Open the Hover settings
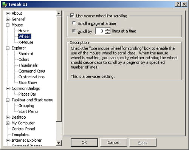 point(23,31)
